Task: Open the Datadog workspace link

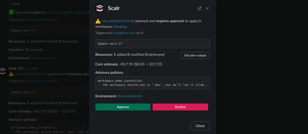Action: [120, 26]
